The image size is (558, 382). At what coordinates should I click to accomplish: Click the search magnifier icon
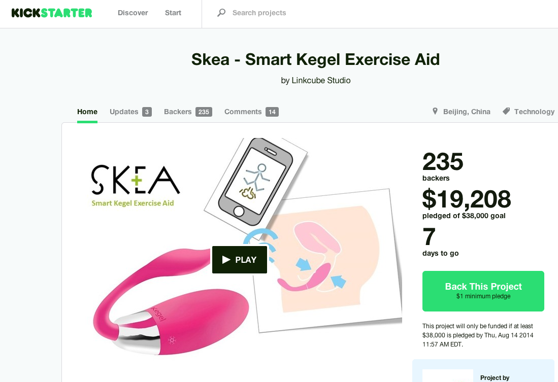[x=221, y=13]
